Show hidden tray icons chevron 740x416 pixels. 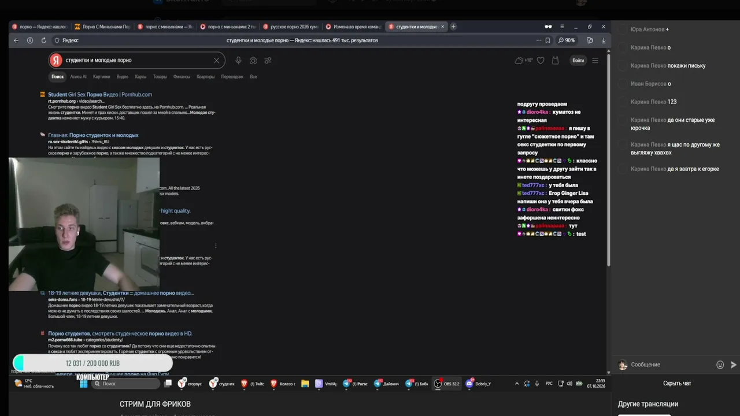tap(516, 384)
